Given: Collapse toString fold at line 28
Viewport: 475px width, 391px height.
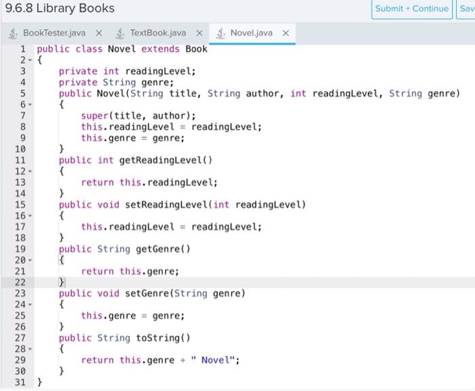Looking at the screenshot, I should click(30, 349).
